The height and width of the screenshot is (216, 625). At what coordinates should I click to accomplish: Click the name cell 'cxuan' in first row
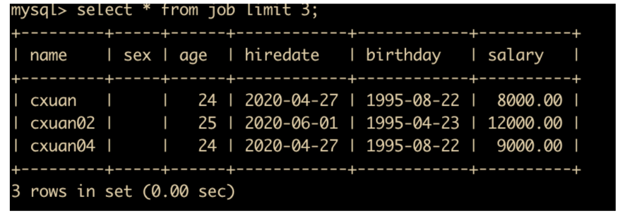(53, 100)
